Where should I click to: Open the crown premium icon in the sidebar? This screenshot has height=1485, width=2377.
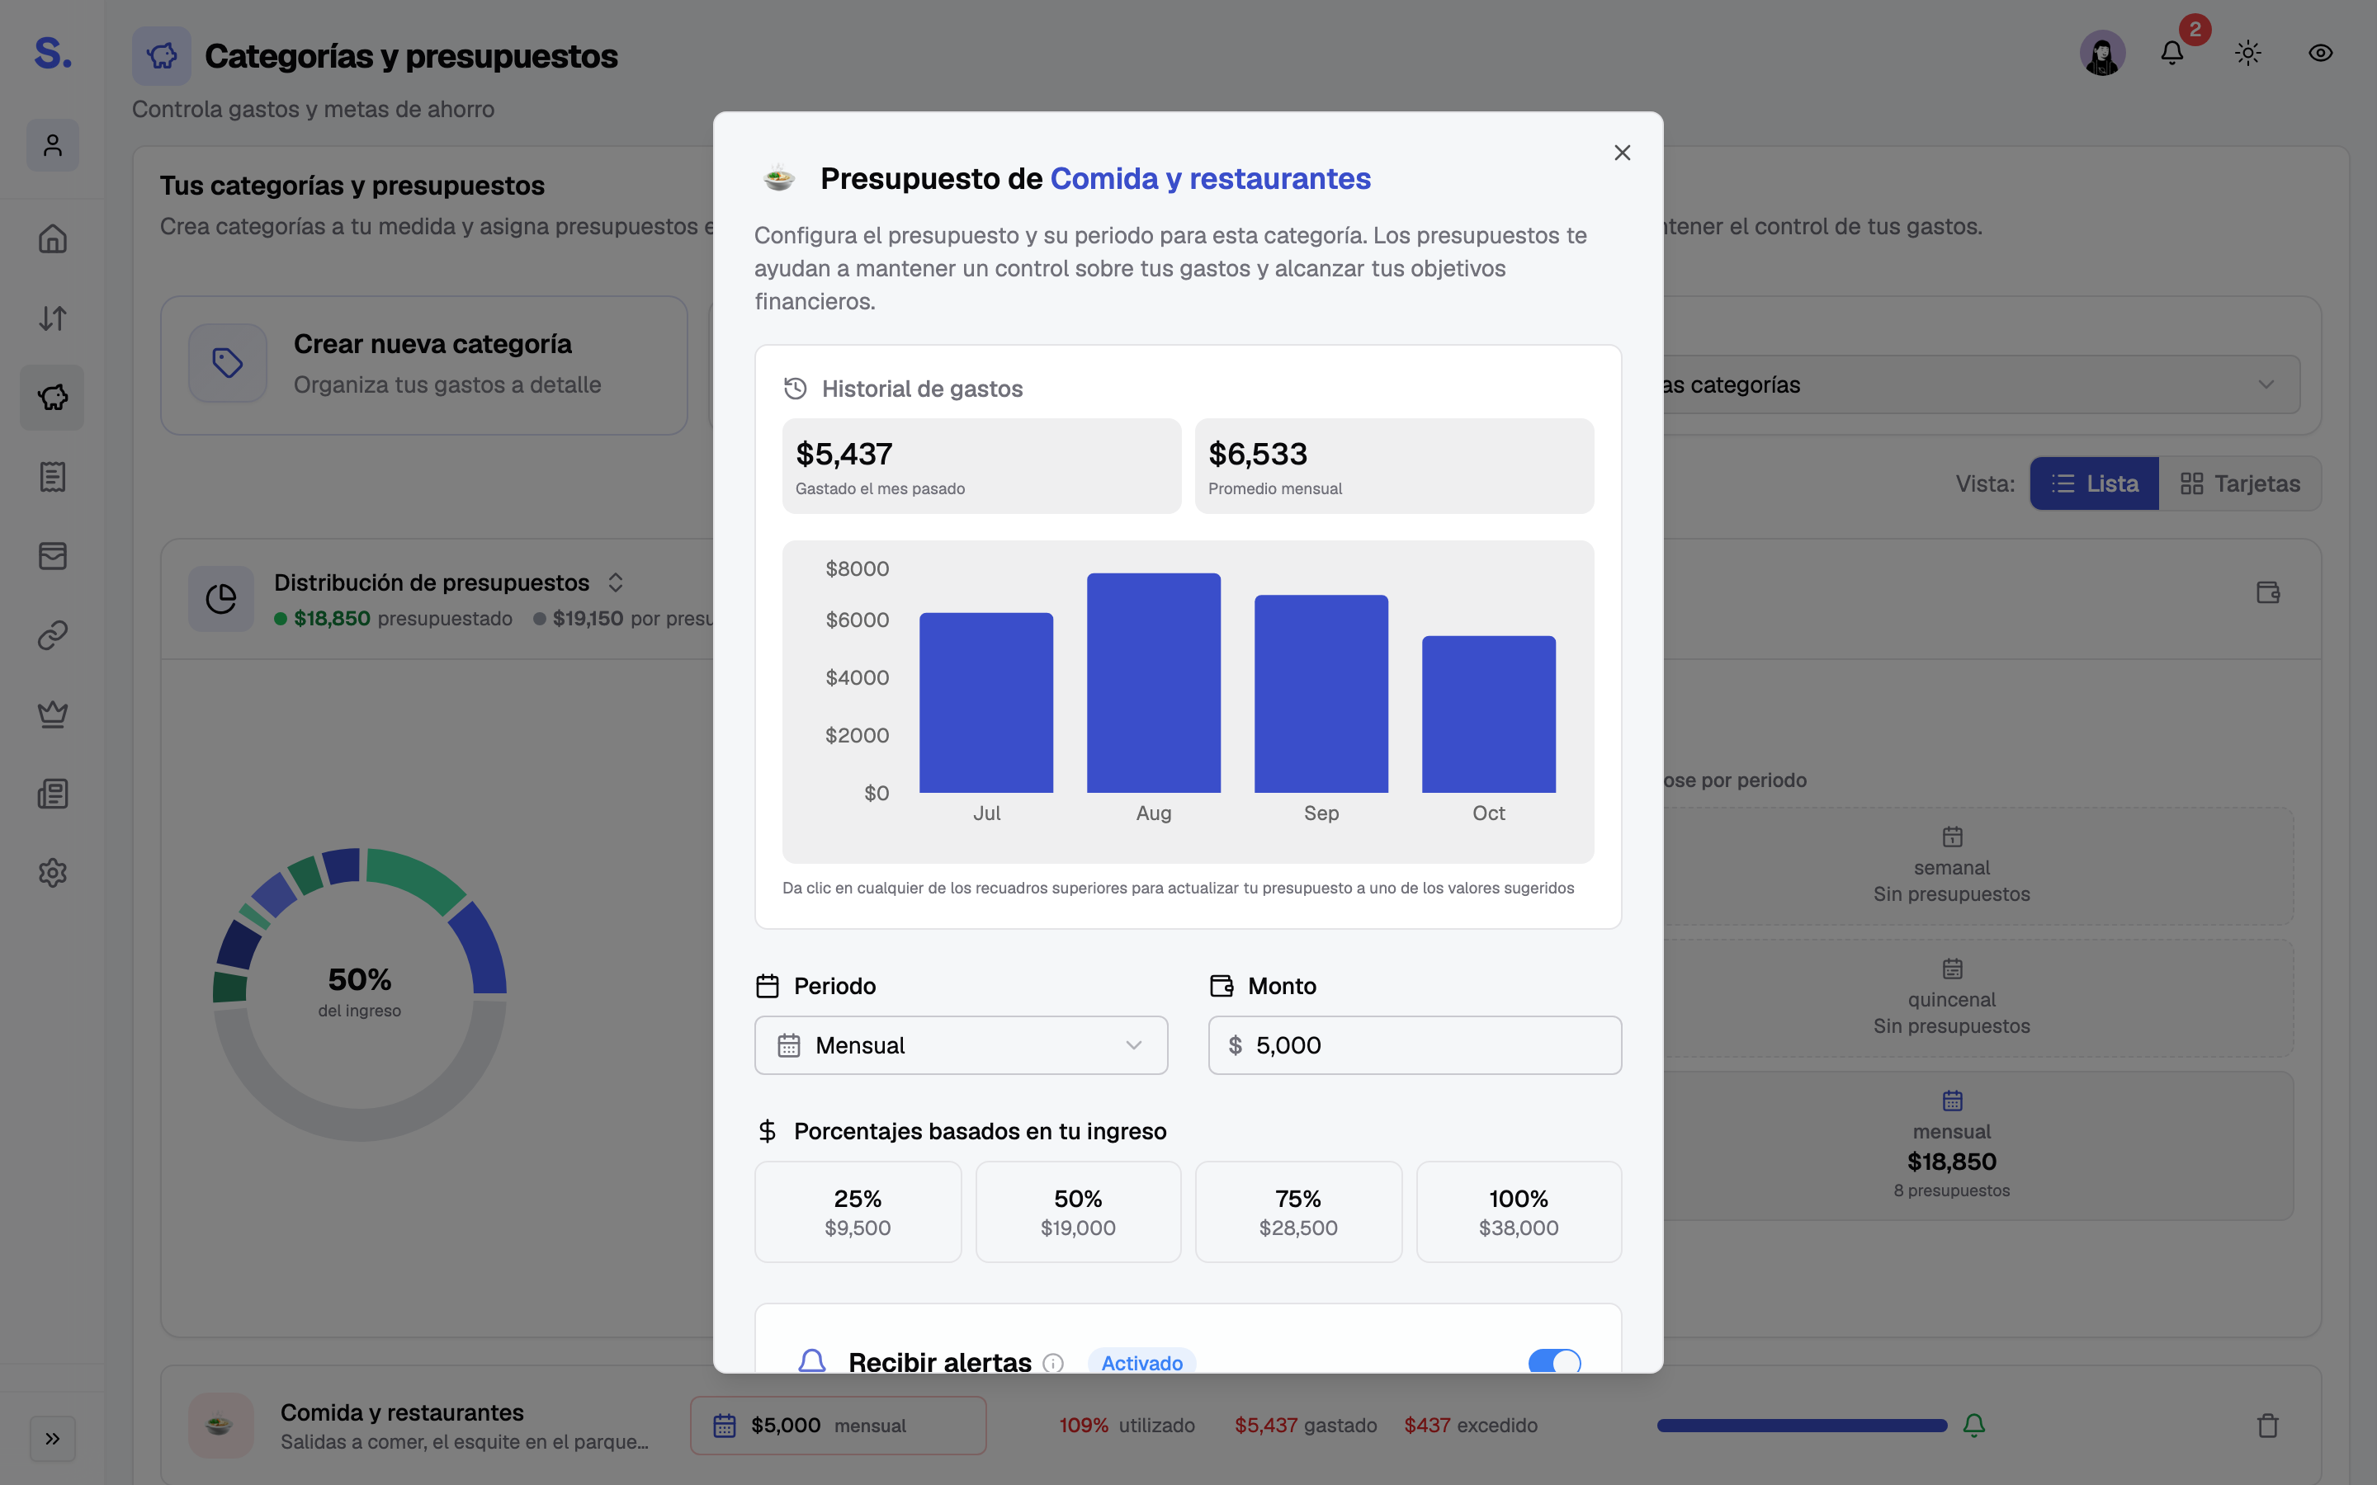coord(52,714)
